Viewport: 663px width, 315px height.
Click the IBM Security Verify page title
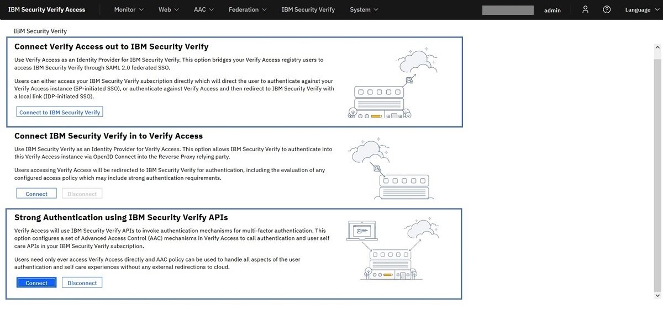point(40,31)
